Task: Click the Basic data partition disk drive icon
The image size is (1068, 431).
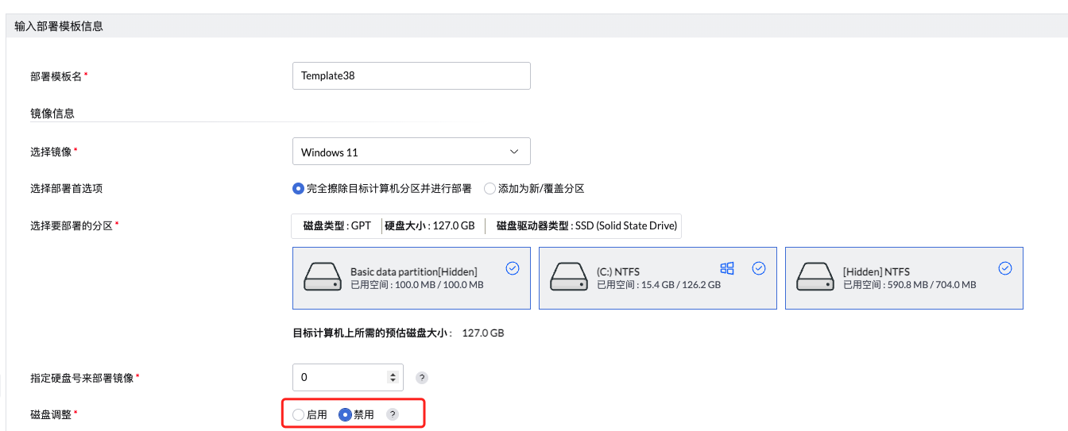Action: 321,277
